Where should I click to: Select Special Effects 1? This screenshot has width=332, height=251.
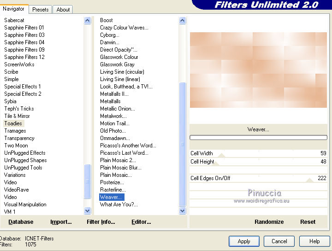click(23, 87)
